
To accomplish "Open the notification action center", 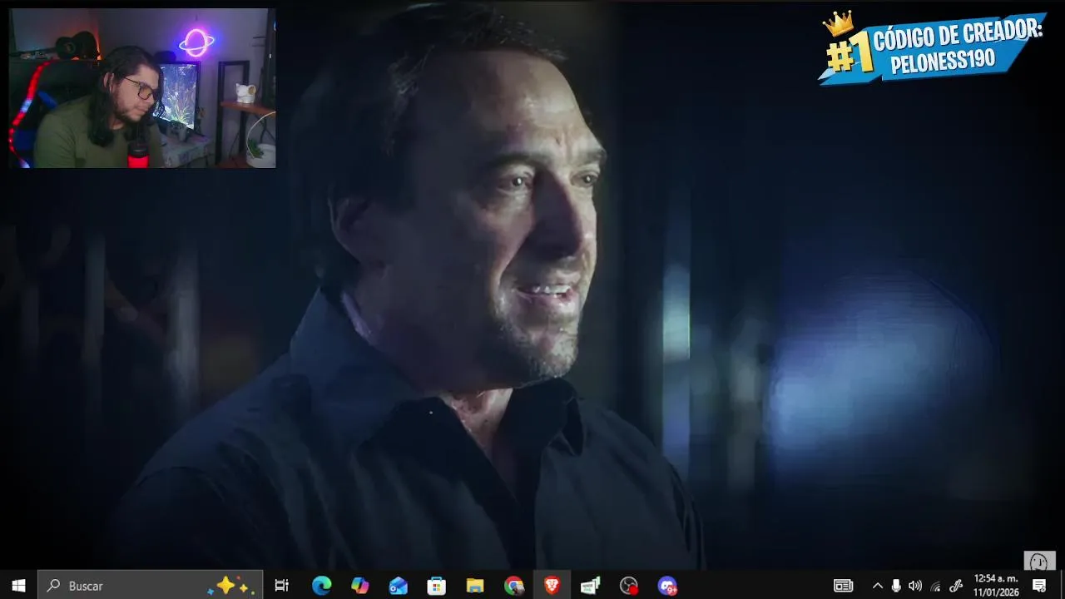I will (x=1039, y=586).
